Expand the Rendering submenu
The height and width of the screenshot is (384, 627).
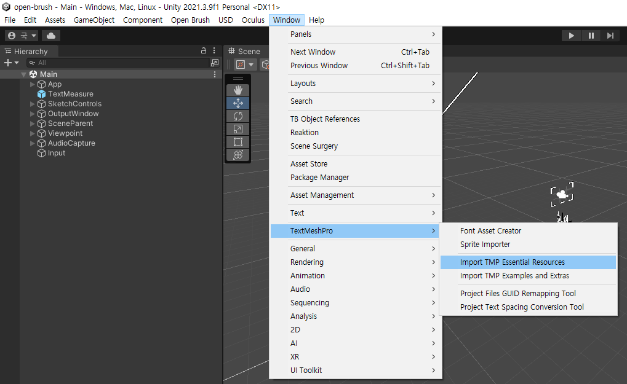pyautogui.click(x=356, y=262)
